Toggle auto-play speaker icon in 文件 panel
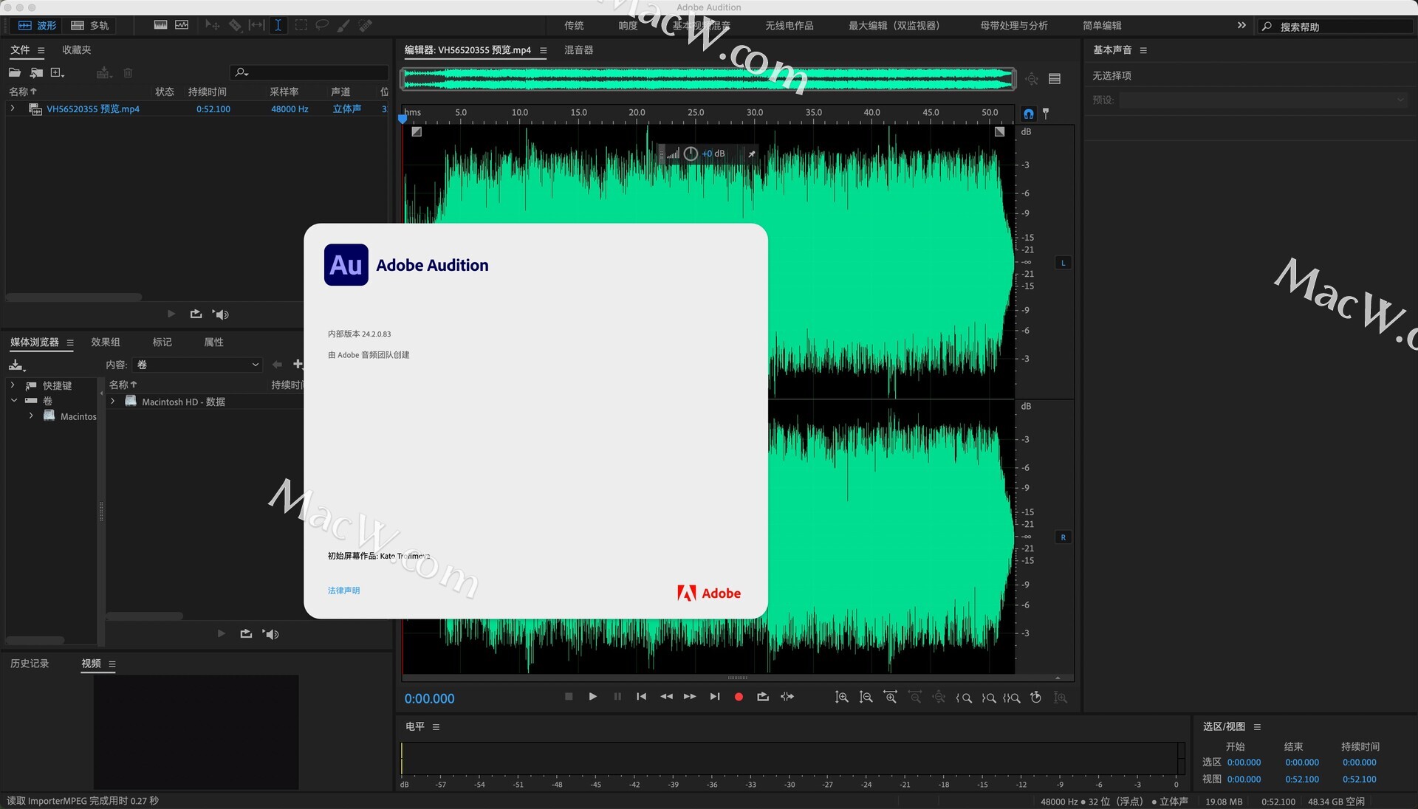 [221, 314]
